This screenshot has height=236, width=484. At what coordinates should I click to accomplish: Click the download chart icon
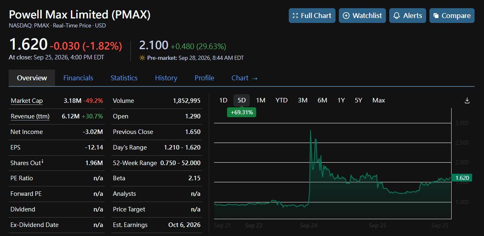(467, 100)
